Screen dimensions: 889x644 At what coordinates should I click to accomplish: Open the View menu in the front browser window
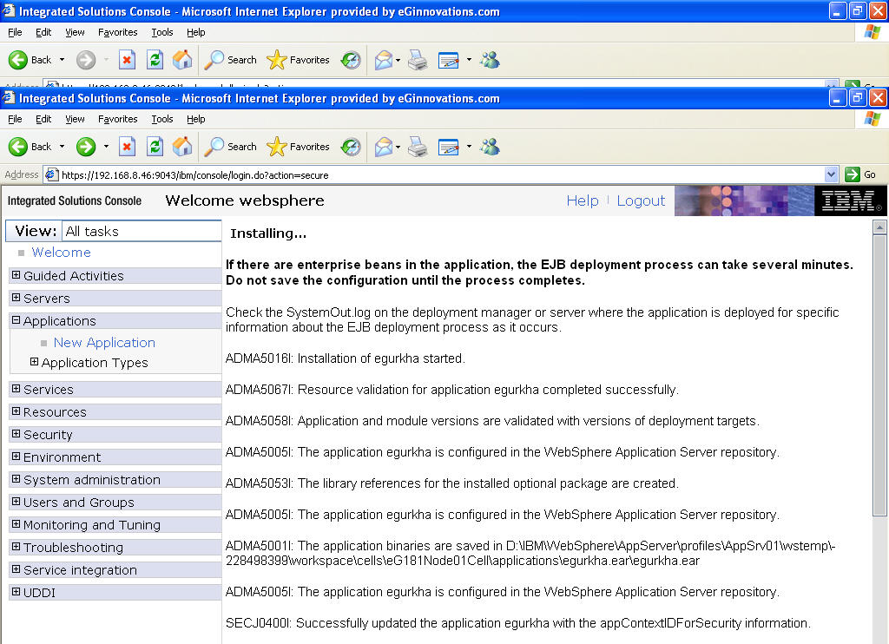coord(75,119)
